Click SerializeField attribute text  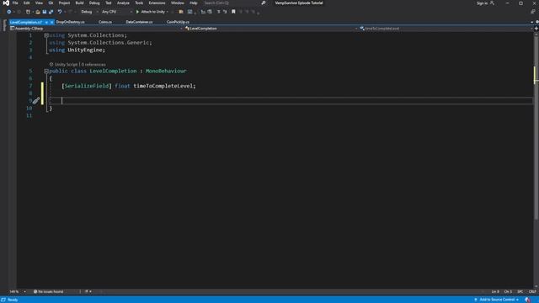point(87,86)
